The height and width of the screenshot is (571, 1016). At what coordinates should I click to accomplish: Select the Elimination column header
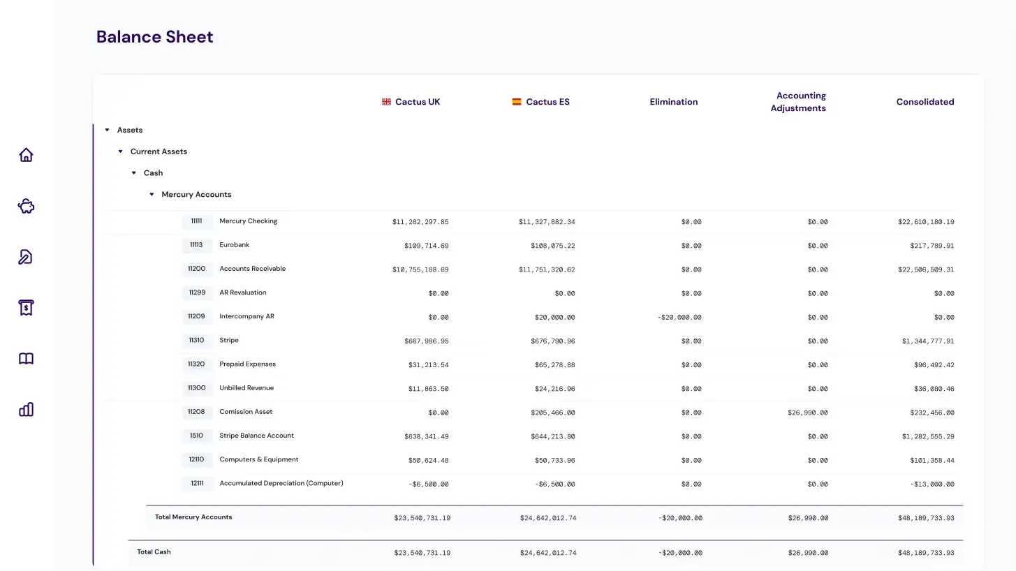(x=673, y=102)
